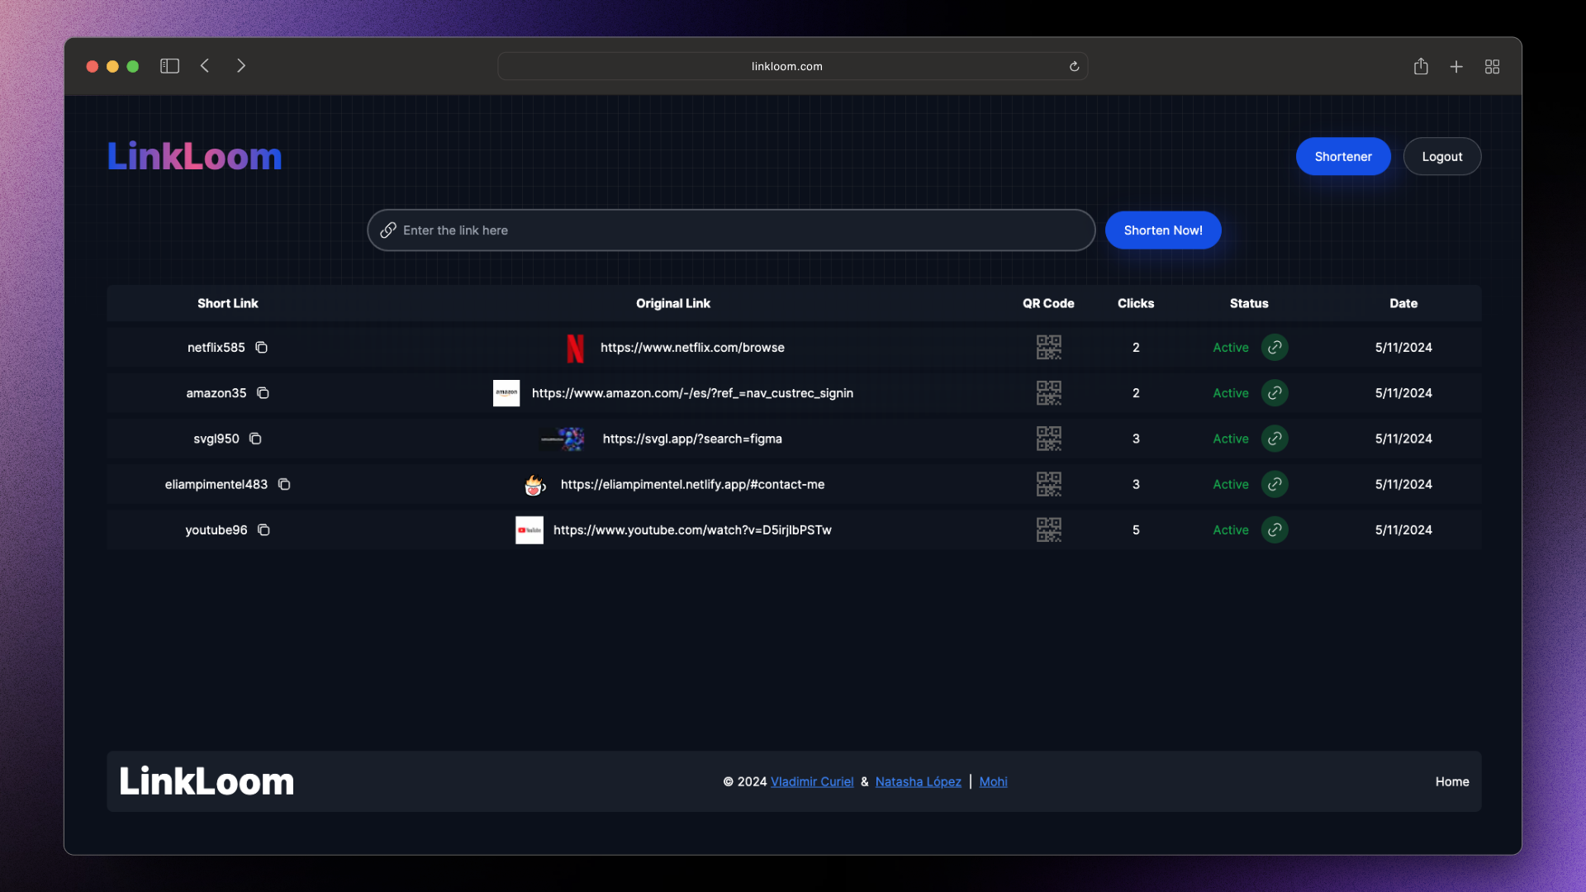
Task: Open the https://svgl.app/?search=figma link
Action: click(x=692, y=439)
